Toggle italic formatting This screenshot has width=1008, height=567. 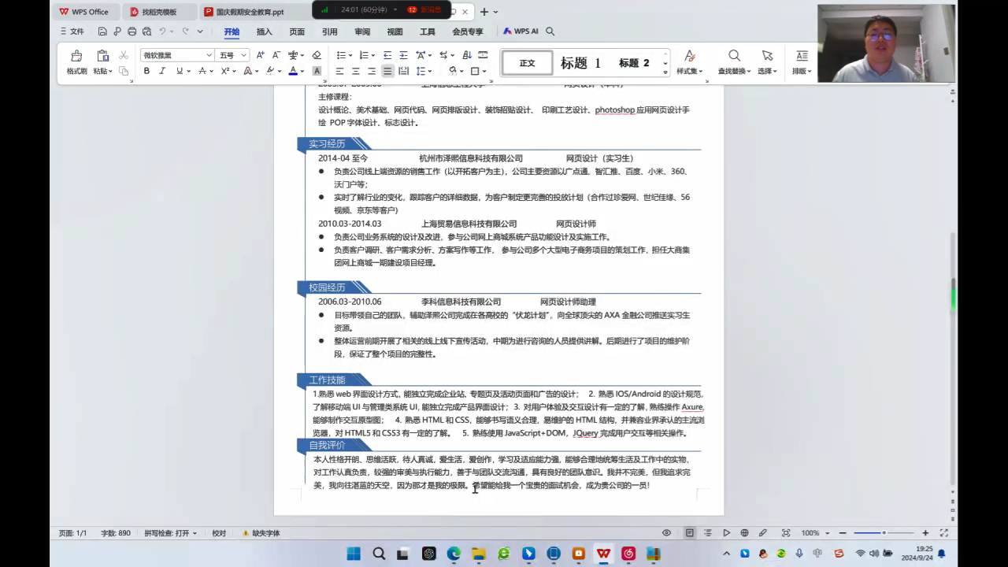point(162,71)
